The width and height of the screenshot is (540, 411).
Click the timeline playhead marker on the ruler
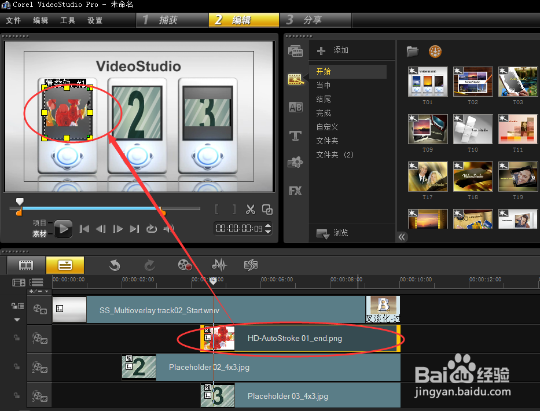tap(214, 281)
